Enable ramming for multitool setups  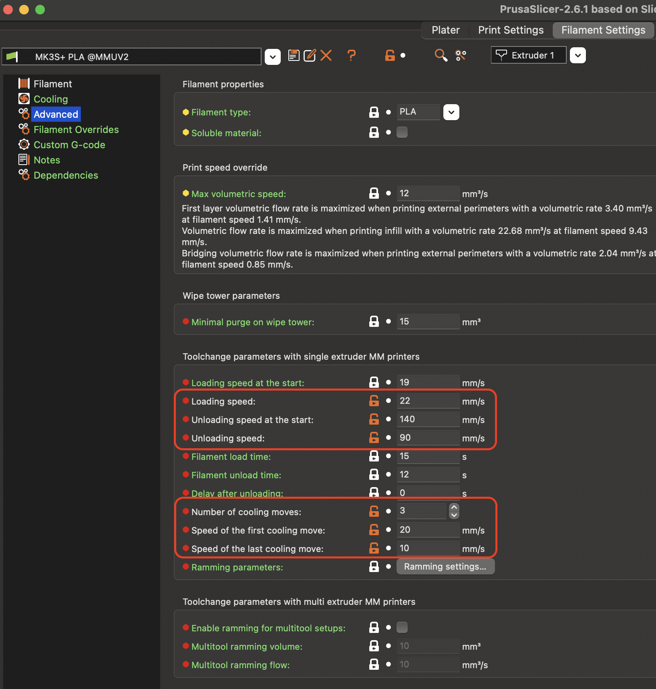coord(402,627)
